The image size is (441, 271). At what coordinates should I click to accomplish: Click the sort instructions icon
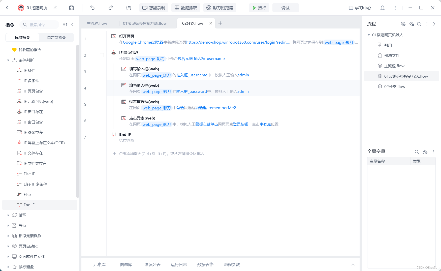(65, 24)
